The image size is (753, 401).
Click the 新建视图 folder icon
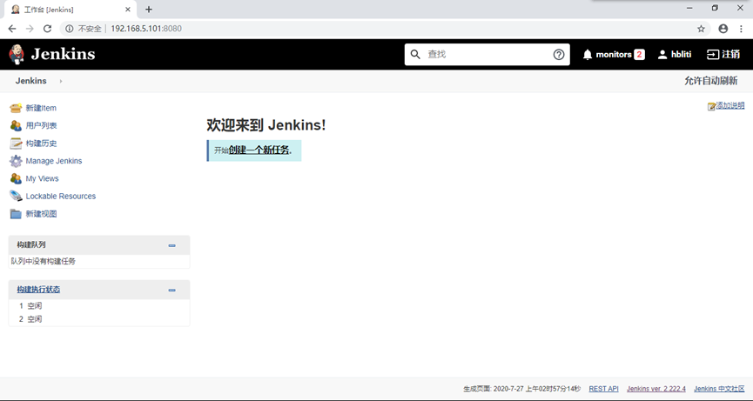pyautogui.click(x=16, y=214)
